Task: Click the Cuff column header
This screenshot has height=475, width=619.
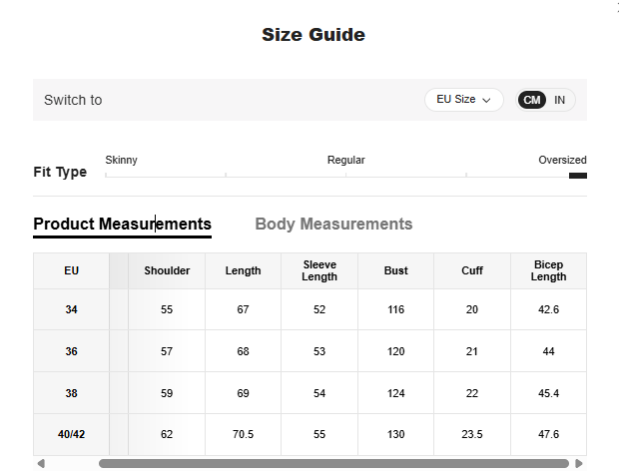Action: [x=472, y=270]
